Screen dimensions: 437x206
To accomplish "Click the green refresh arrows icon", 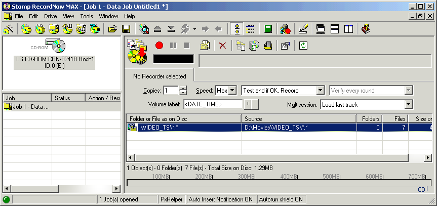I will tap(303, 46).
